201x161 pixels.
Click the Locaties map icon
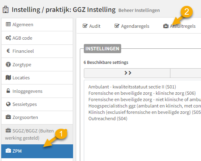[8, 78]
